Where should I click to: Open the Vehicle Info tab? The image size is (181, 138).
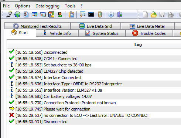(x=57, y=33)
